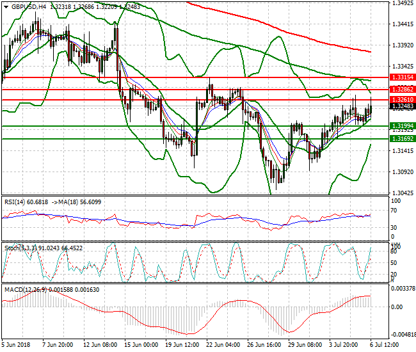Select the 29 Jun 08:00 time axis label

305,345
